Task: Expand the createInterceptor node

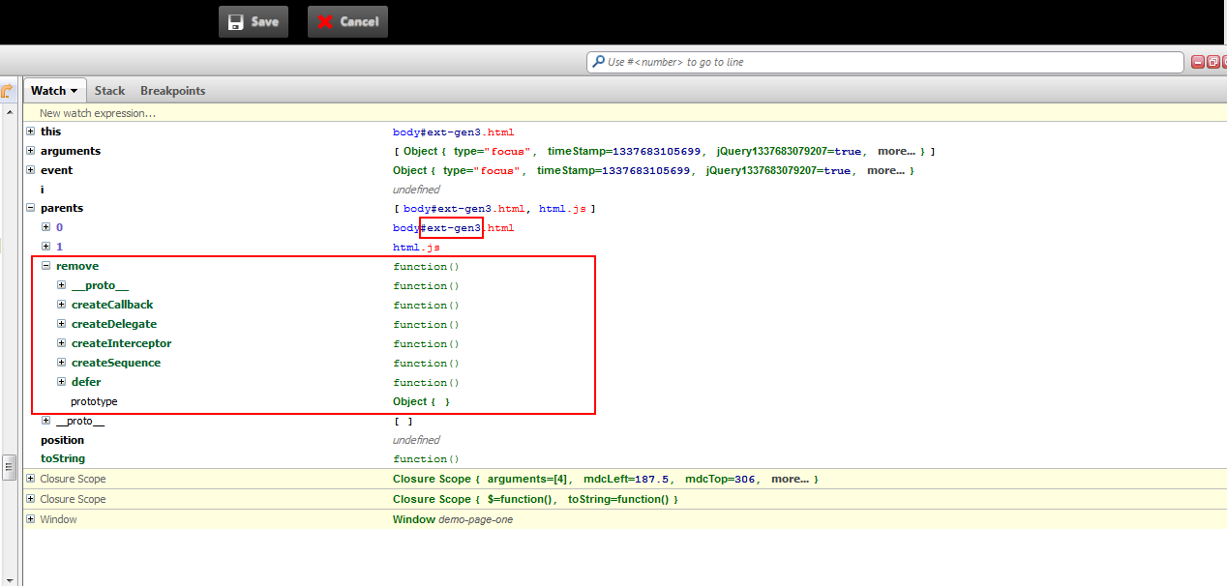Action: 62,343
